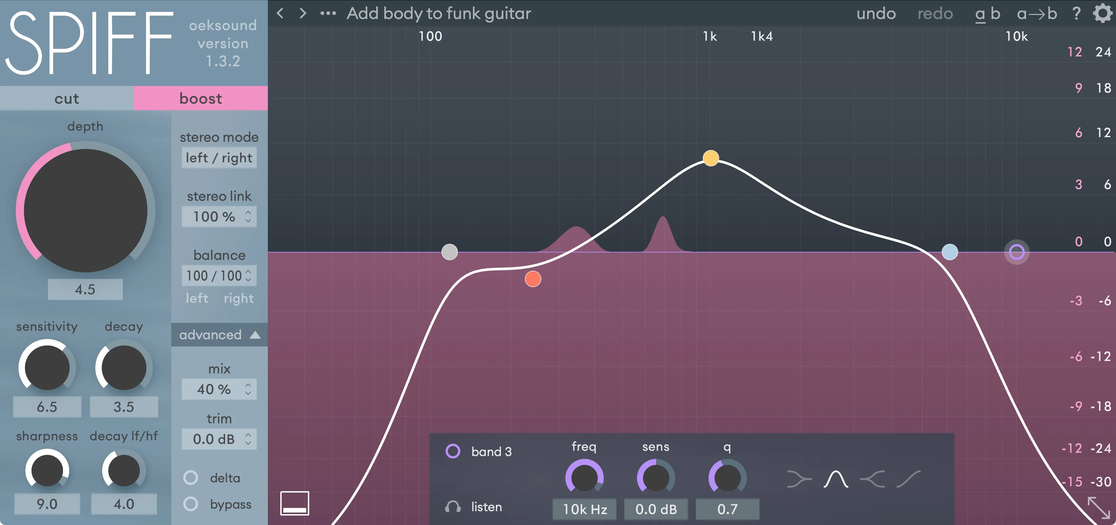This screenshot has width=1116, height=525.
Task: Go to next preset arrow
Action: [x=303, y=13]
